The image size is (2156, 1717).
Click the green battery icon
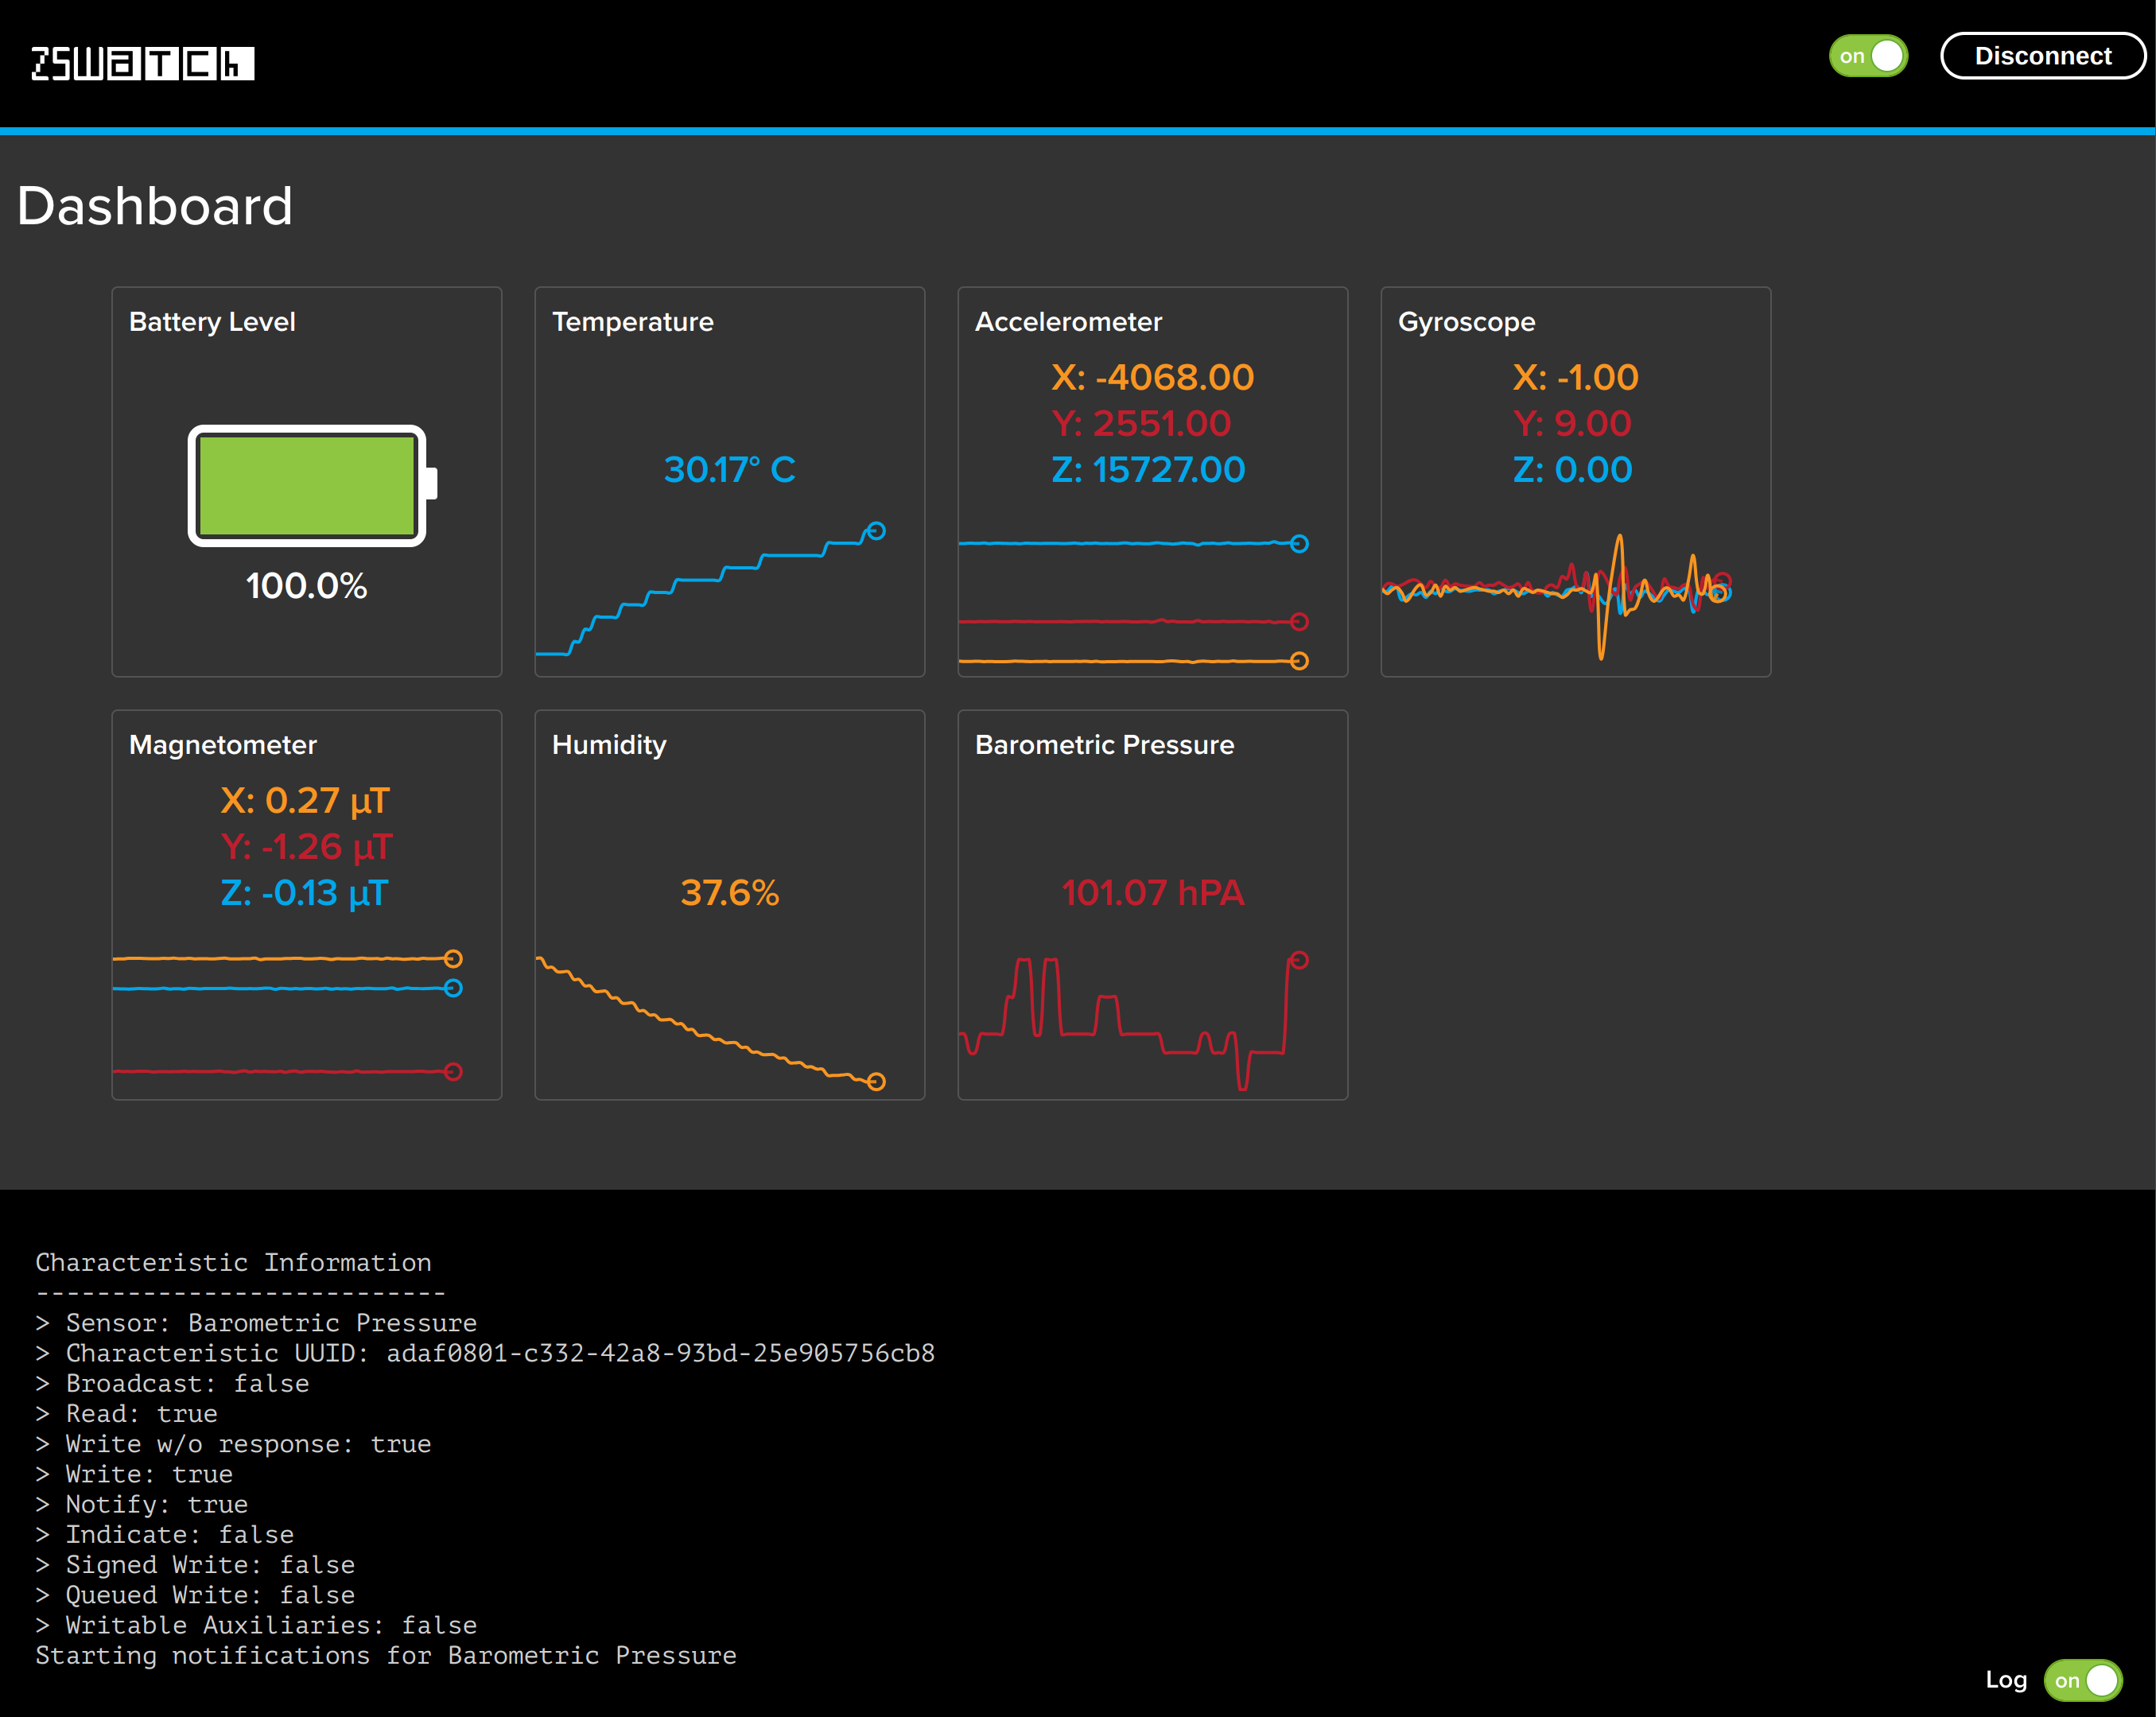308,486
